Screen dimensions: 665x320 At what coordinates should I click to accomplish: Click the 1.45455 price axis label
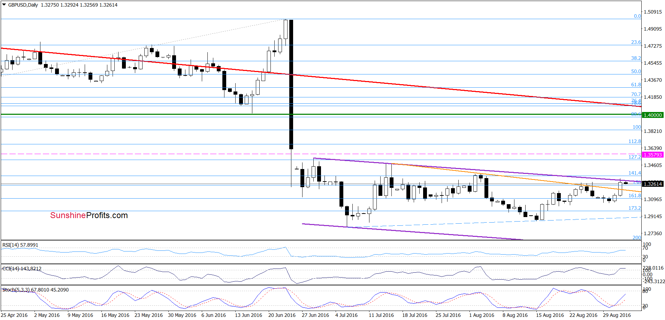(653, 63)
